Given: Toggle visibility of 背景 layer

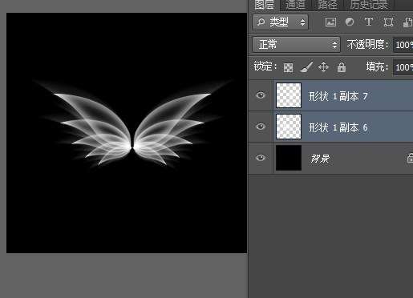Looking at the screenshot, I should tap(261, 158).
